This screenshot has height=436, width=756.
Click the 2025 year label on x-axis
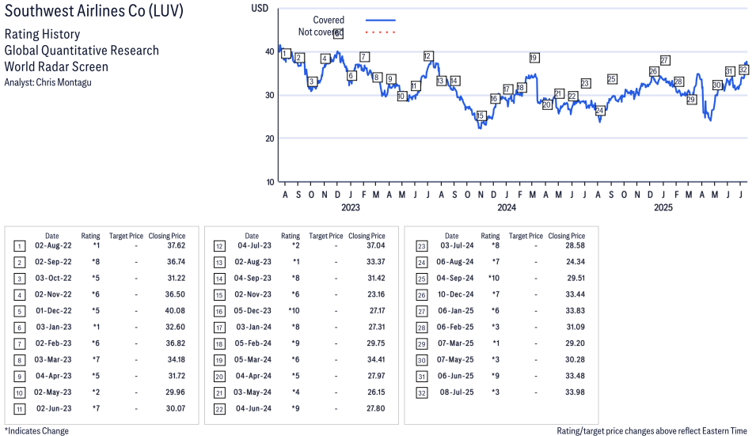pyautogui.click(x=663, y=207)
